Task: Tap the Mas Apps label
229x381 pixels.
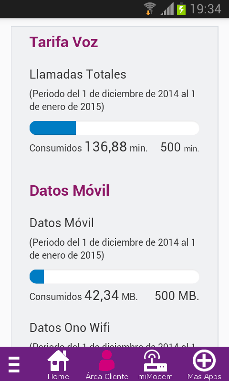Action: coord(204,377)
